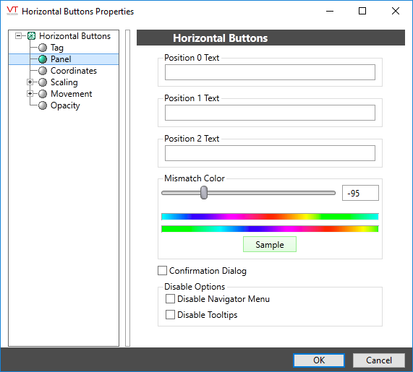The width and height of the screenshot is (413, 372).
Task: Click the green Panel sphere icon
Action: (43, 59)
